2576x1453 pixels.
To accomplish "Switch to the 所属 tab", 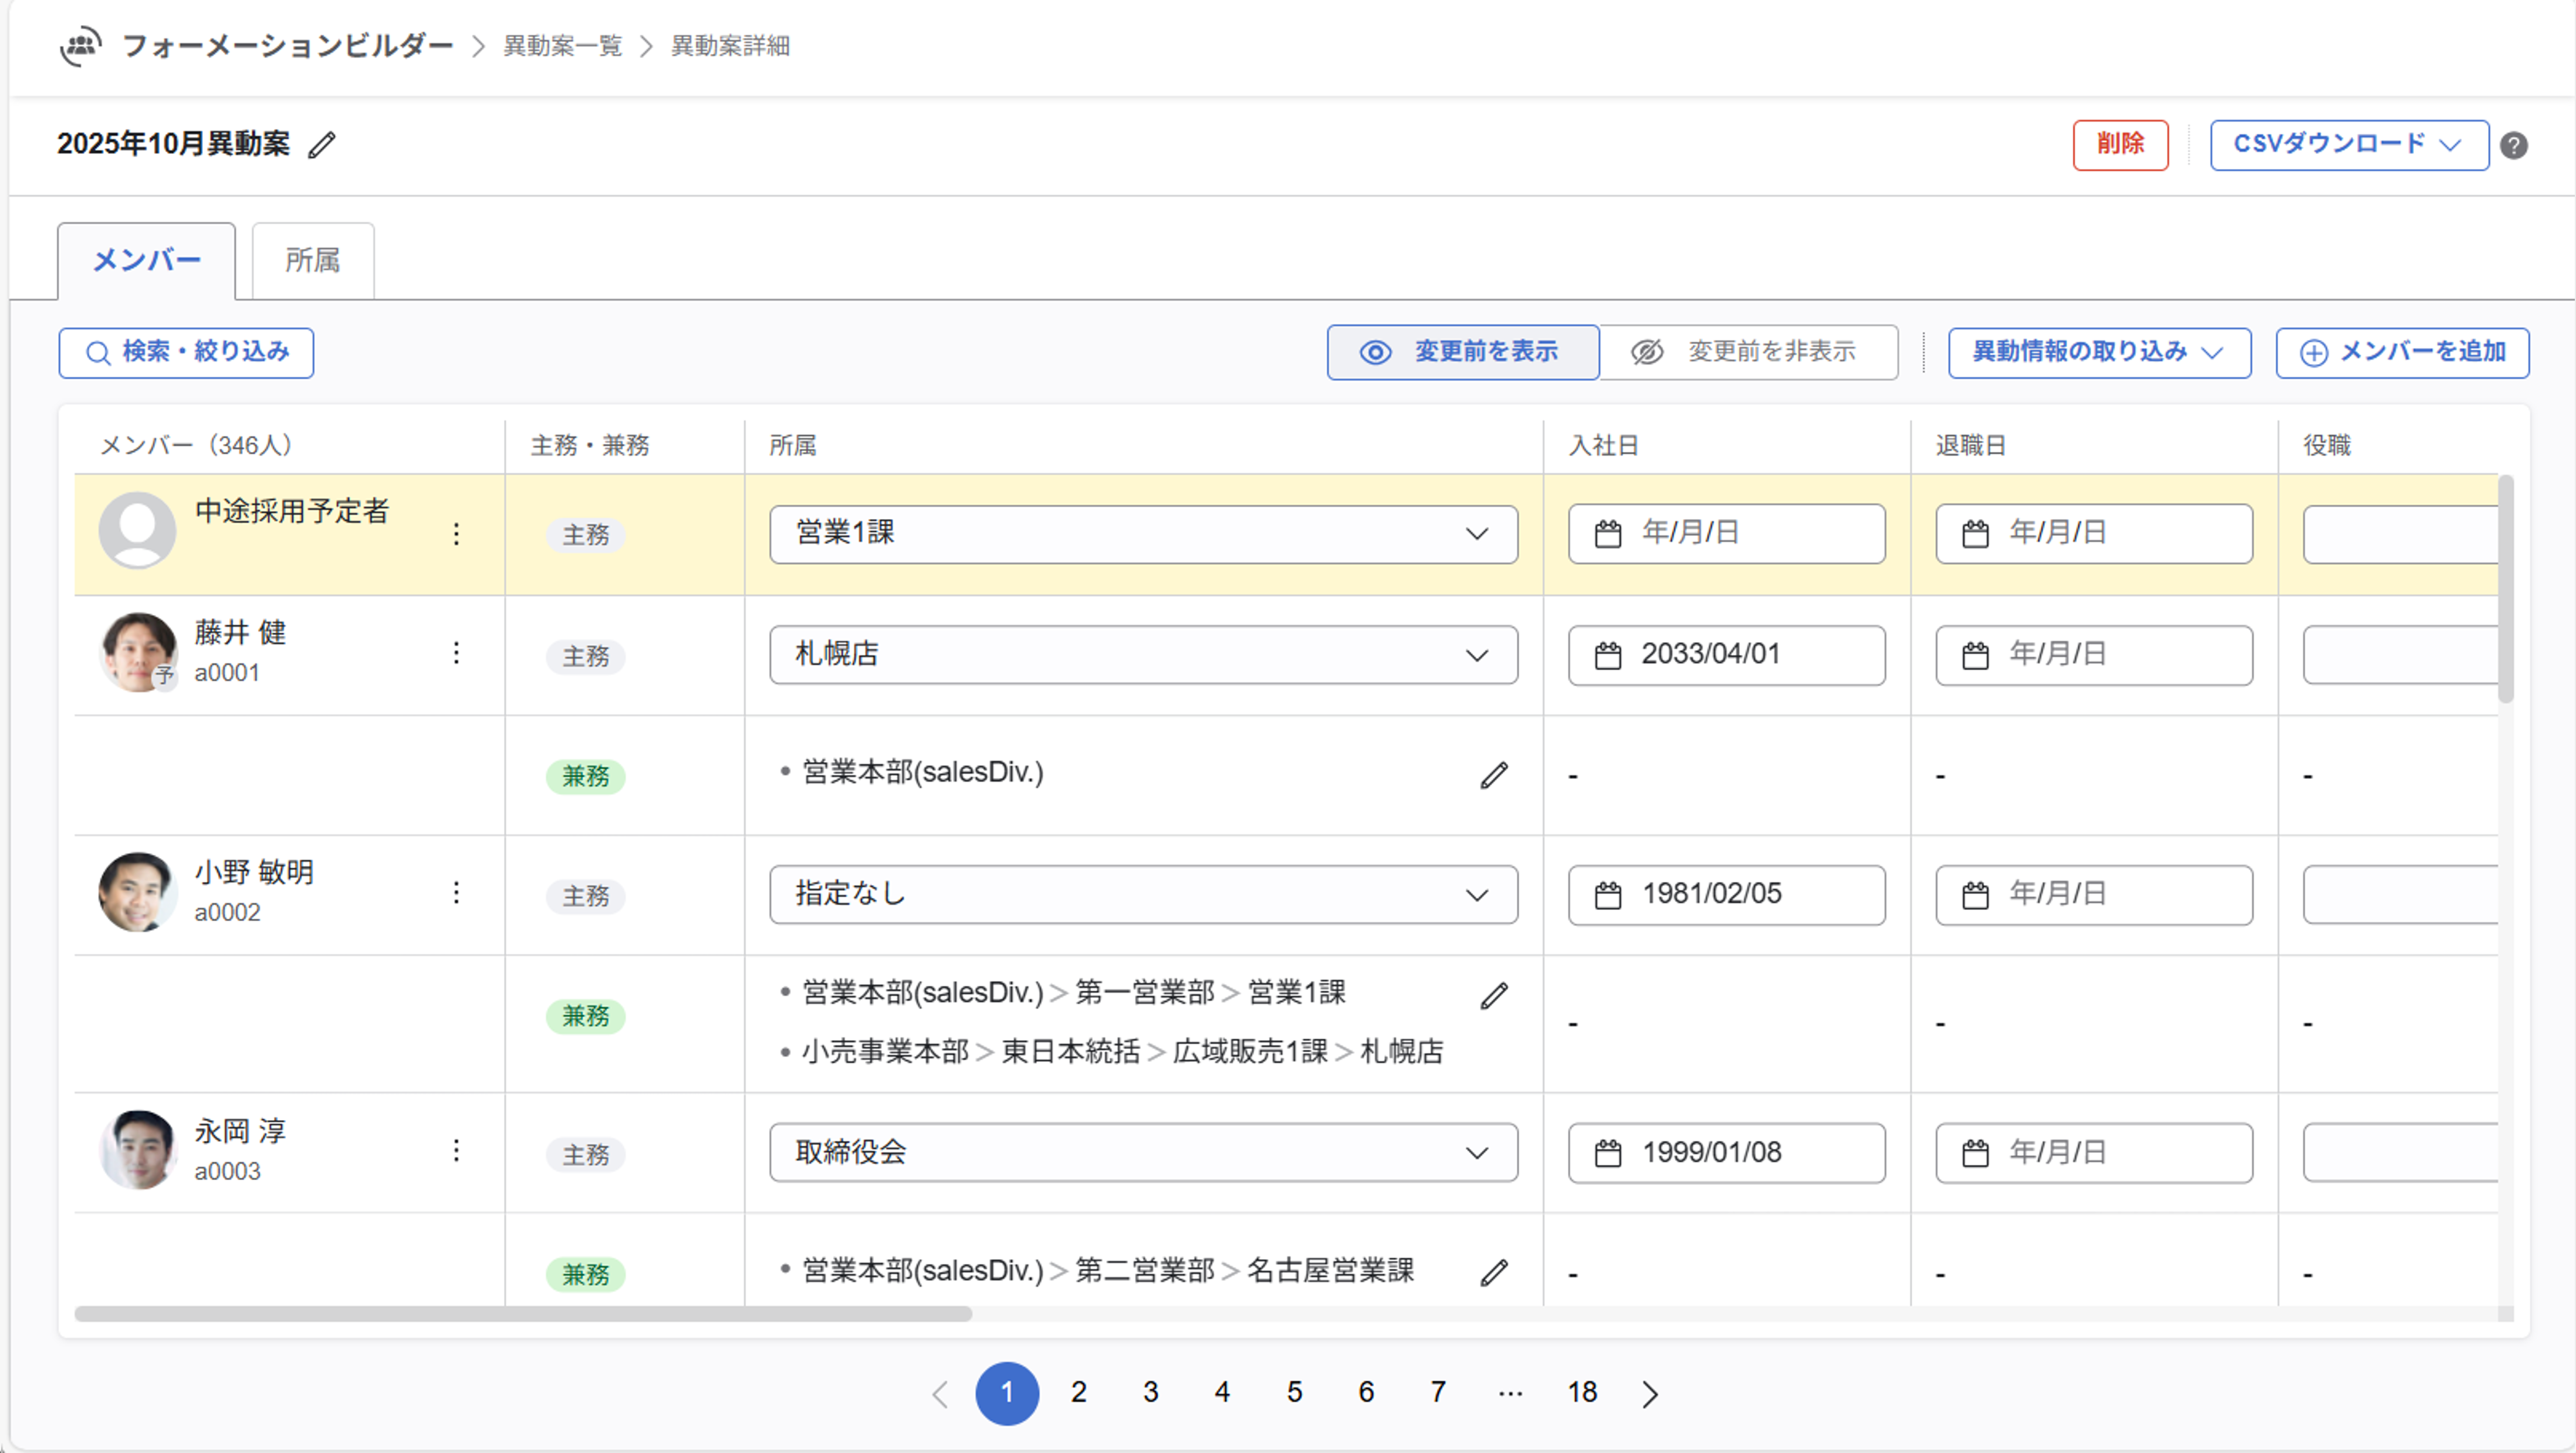I will click(312, 261).
